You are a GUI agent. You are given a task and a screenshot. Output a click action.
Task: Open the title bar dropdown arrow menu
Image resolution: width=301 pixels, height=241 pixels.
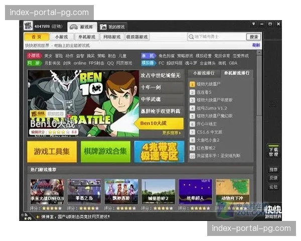[x=253, y=24]
